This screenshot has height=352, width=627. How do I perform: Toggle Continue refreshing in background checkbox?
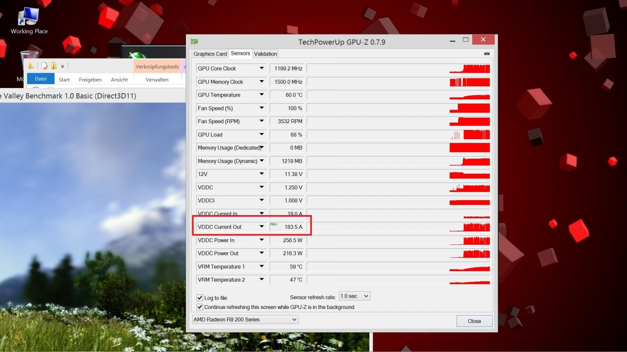pos(200,307)
